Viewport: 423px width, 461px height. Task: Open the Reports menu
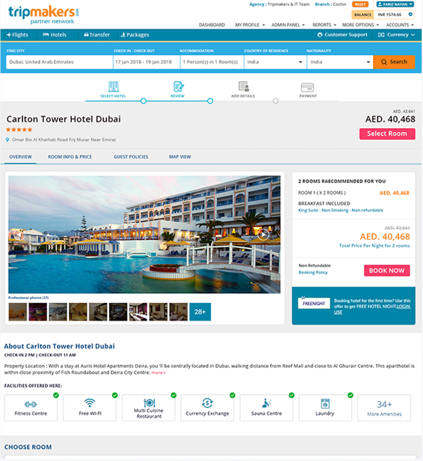324,25
